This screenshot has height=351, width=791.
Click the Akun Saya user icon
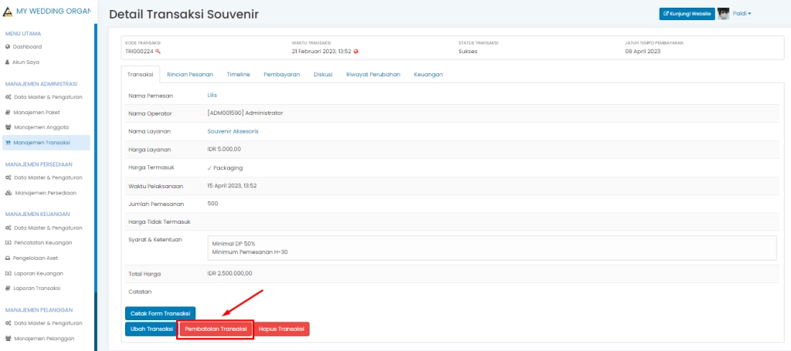[8, 62]
